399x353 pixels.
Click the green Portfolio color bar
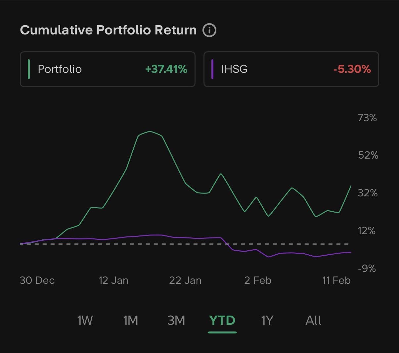tap(29, 69)
